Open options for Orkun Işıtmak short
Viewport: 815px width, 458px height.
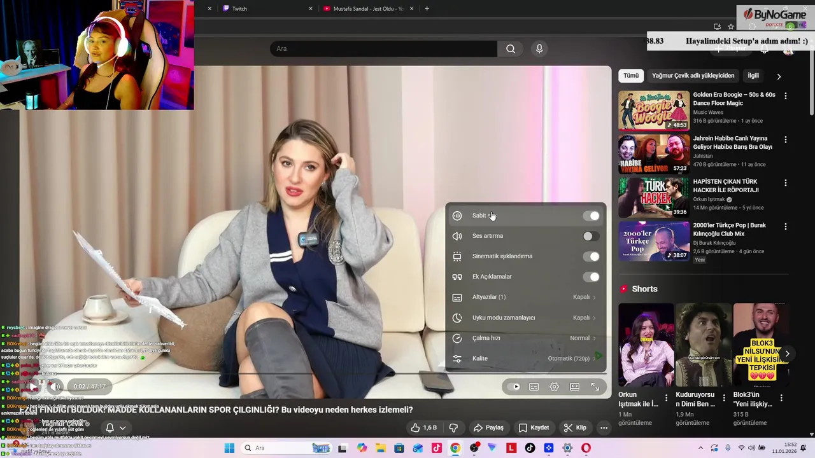tap(666, 398)
